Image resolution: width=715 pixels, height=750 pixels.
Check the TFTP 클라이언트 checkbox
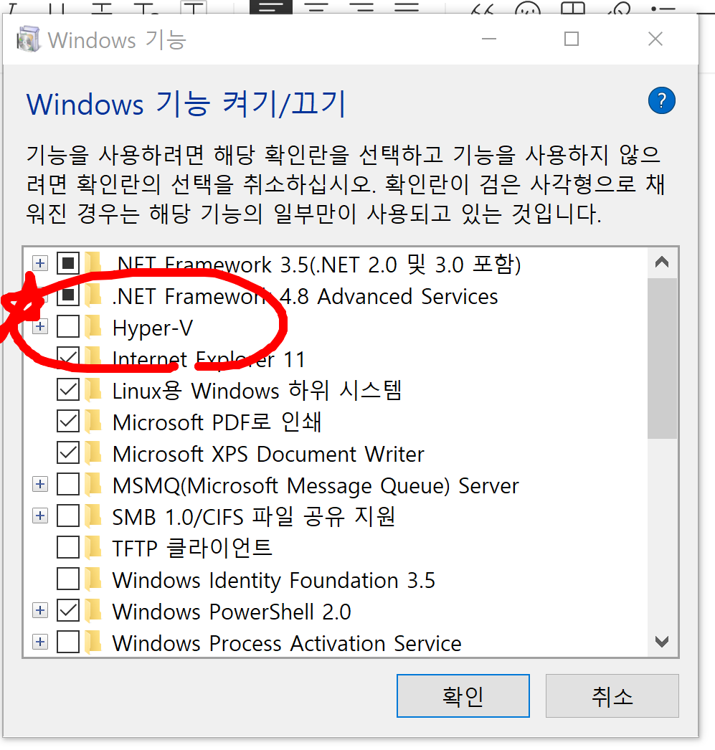pyautogui.click(x=68, y=548)
